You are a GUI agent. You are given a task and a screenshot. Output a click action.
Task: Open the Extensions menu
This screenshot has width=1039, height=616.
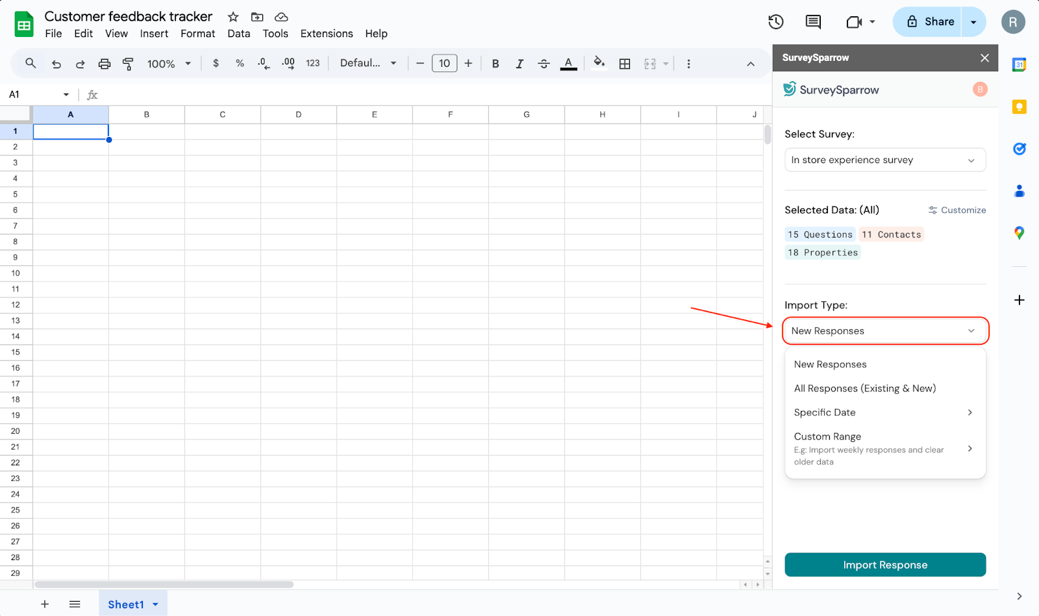(x=326, y=34)
